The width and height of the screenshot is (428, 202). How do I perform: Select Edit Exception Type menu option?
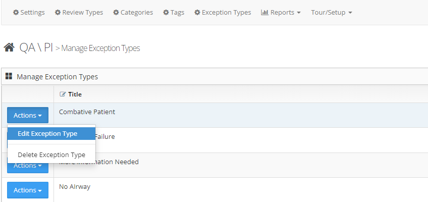click(x=47, y=134)
